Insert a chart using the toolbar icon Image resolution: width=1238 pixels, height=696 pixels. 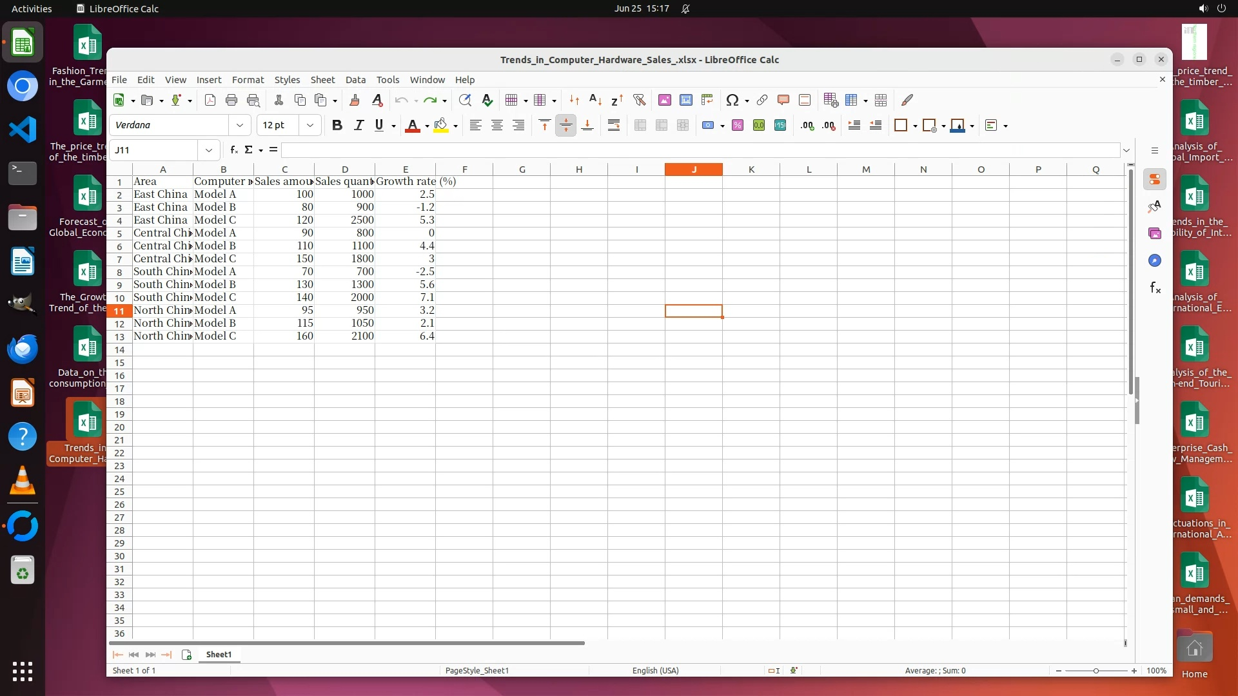686,100
